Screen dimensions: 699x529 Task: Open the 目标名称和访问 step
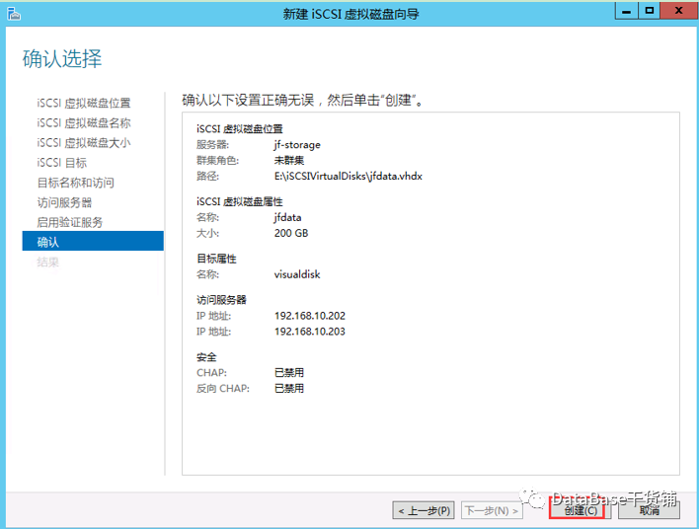coord(76,183)
